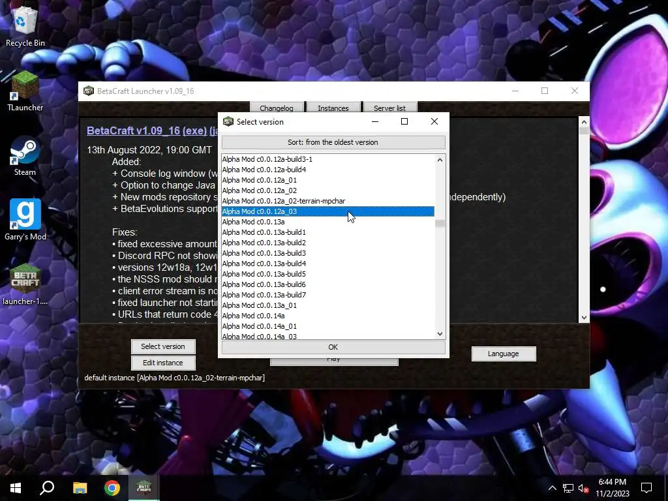Click the version list scroll down arrow
668x501 pixels.
click(440, 334)
